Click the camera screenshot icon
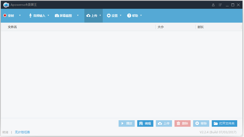The height and width of the screenshot is (137, 244). [x=57, y=16]
